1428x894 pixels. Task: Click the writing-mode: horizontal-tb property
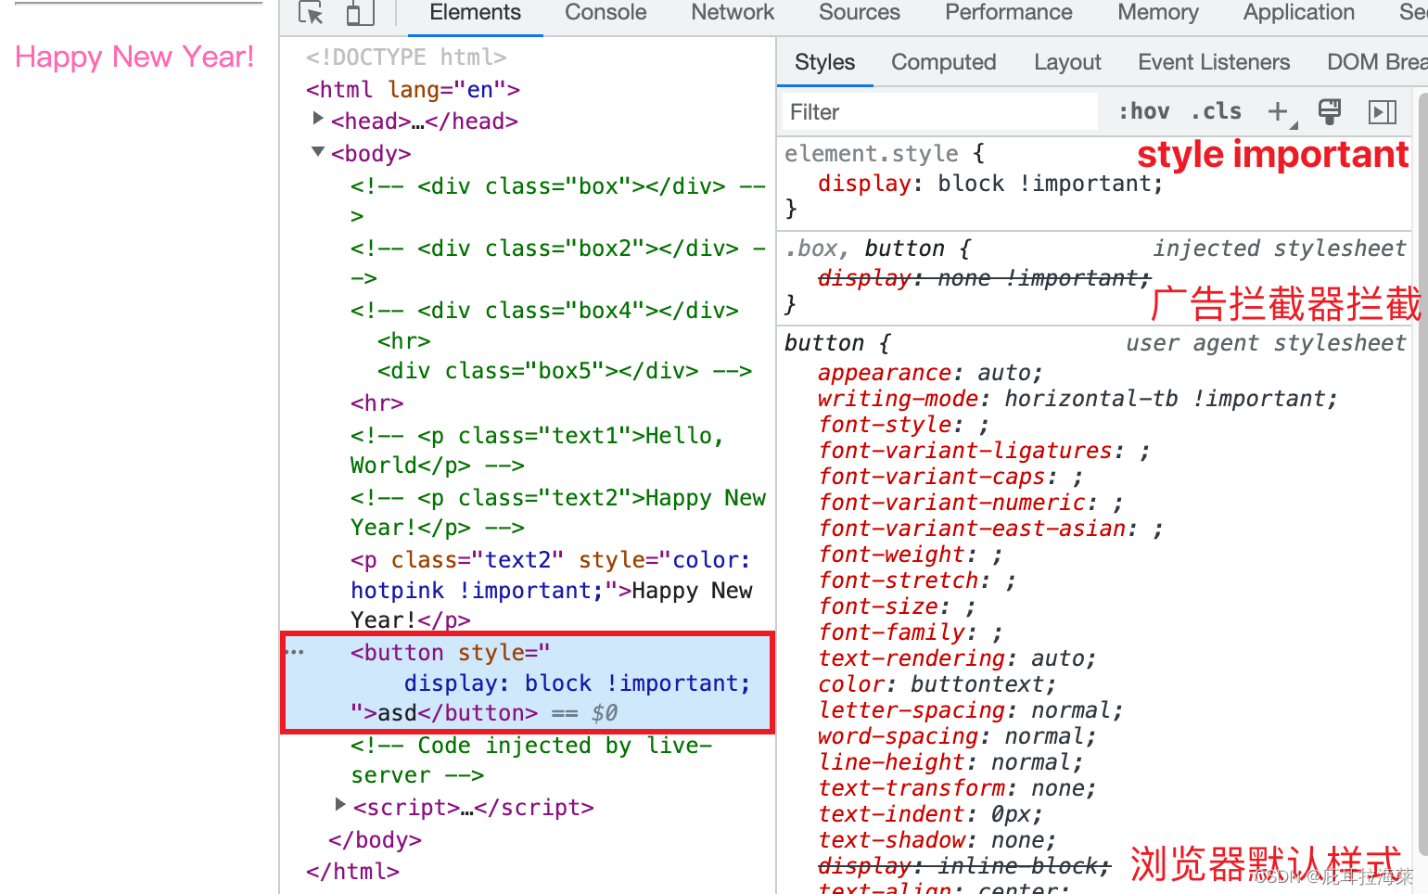coord(1078,399)
